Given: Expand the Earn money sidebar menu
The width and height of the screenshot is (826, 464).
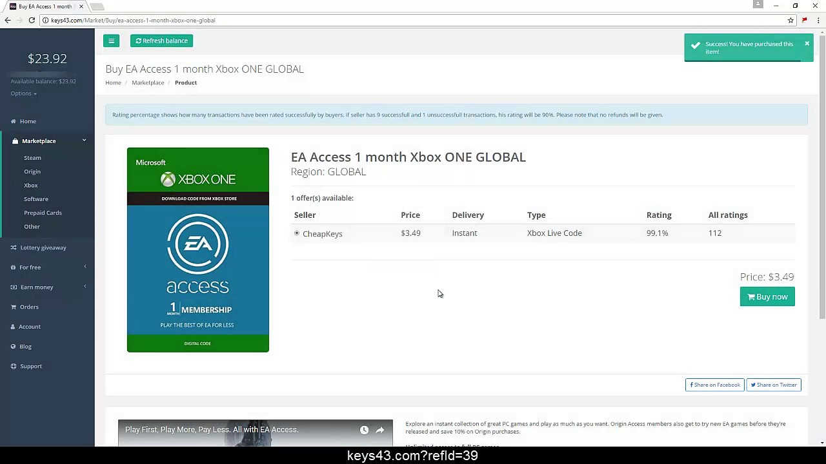Looking at the screenshot, I should 47,287.
